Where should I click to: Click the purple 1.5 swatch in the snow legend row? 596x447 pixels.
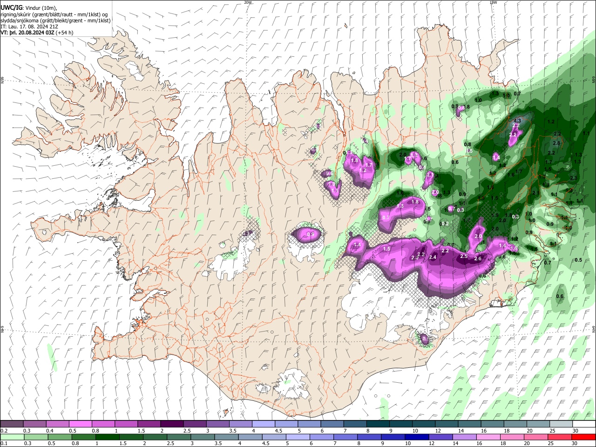coord(149,424)
